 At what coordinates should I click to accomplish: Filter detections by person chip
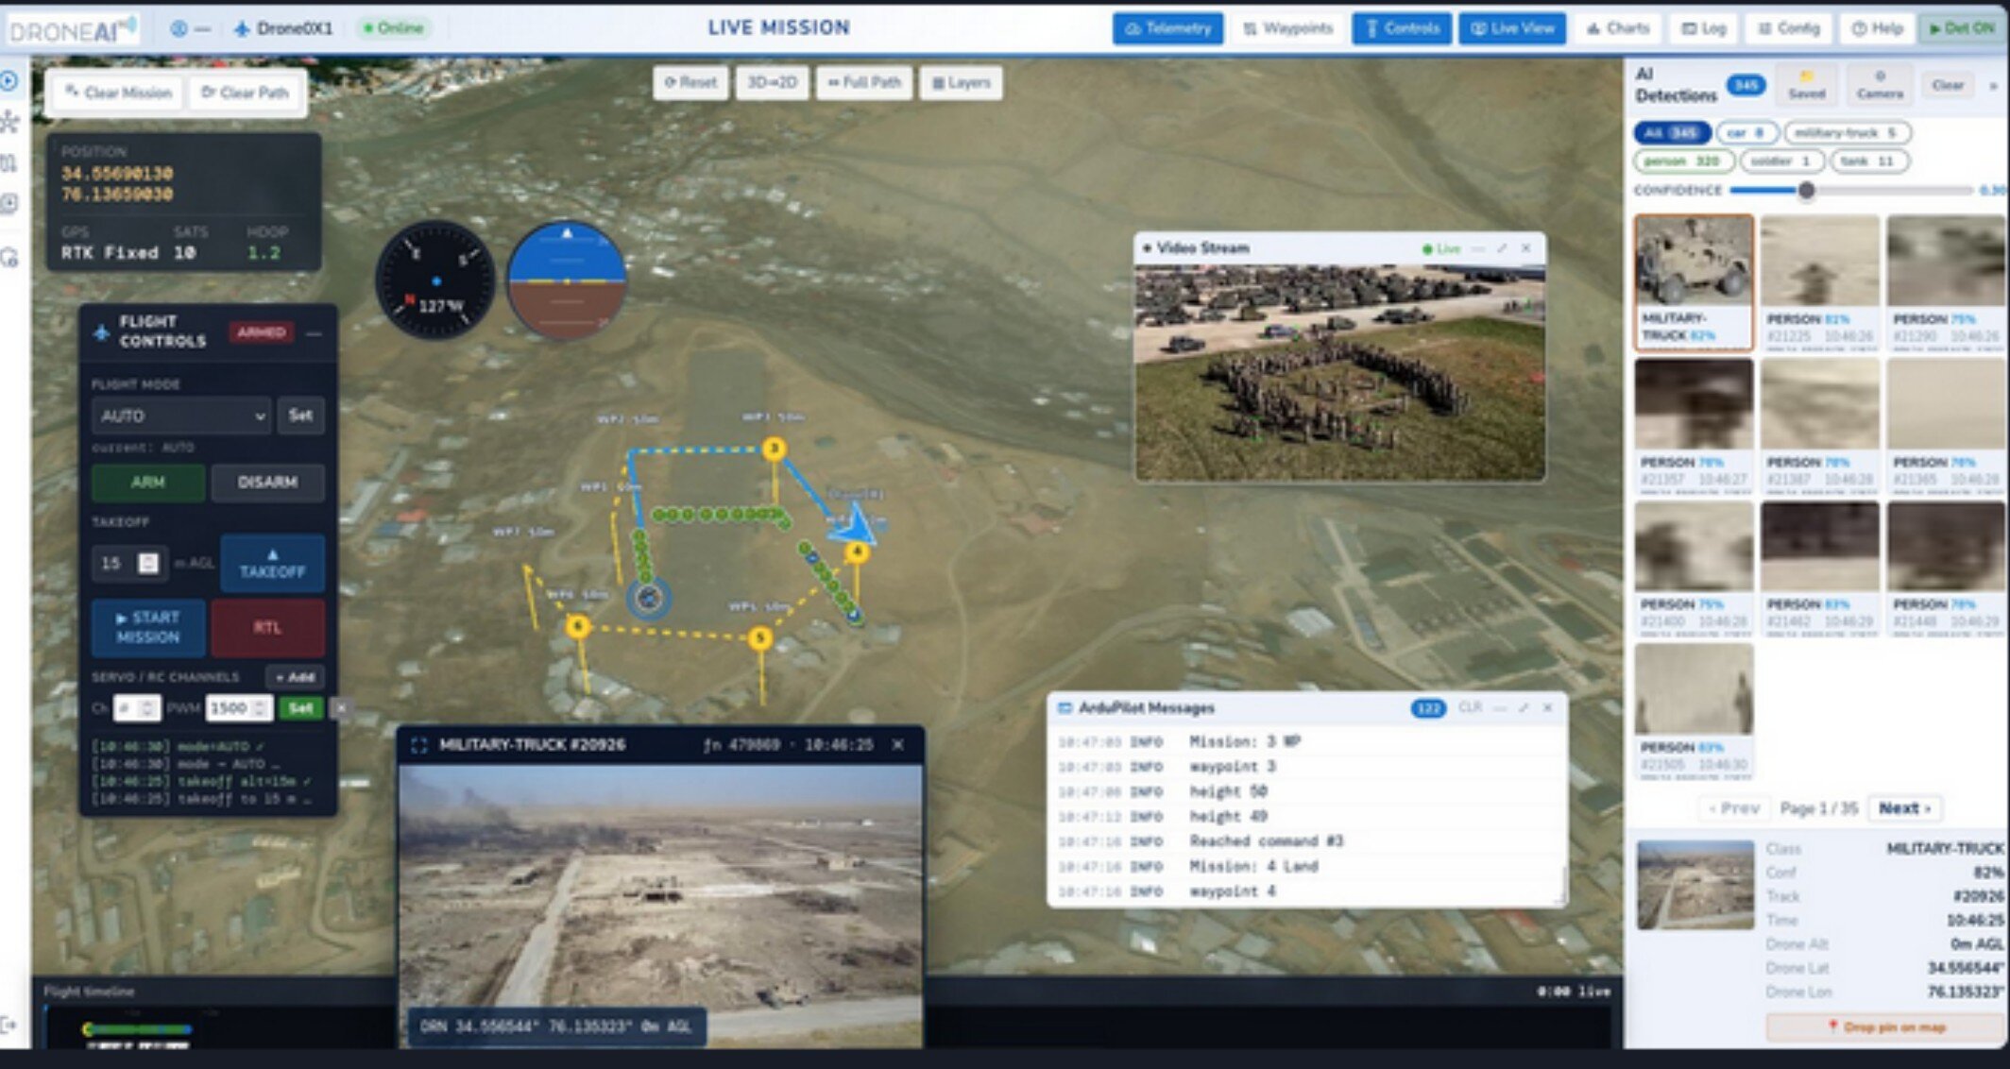[1683, 161]
